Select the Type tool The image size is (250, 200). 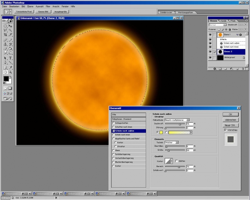coord(11,58)
